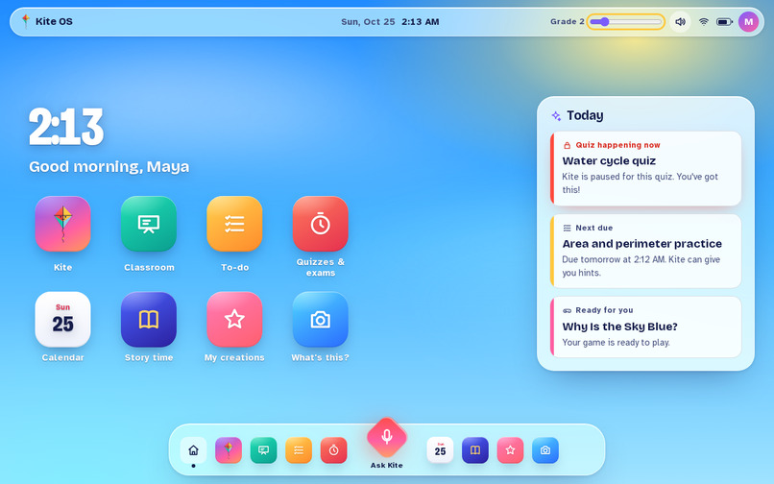The width and height of the screenshot is (774, 484).
Task: Open My creations star icon in dock
Action: pos(510,450)
